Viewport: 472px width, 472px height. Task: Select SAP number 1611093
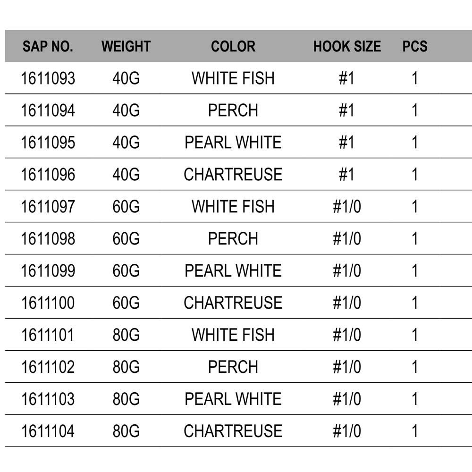point(48,78)
